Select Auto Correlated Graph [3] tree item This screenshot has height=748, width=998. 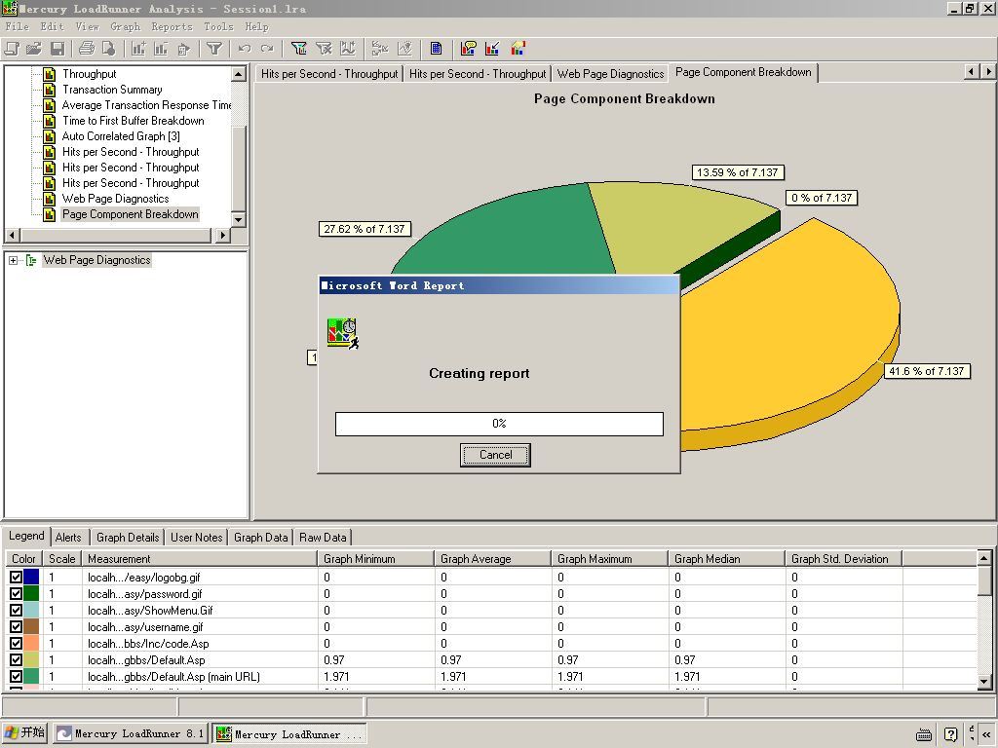121,136
